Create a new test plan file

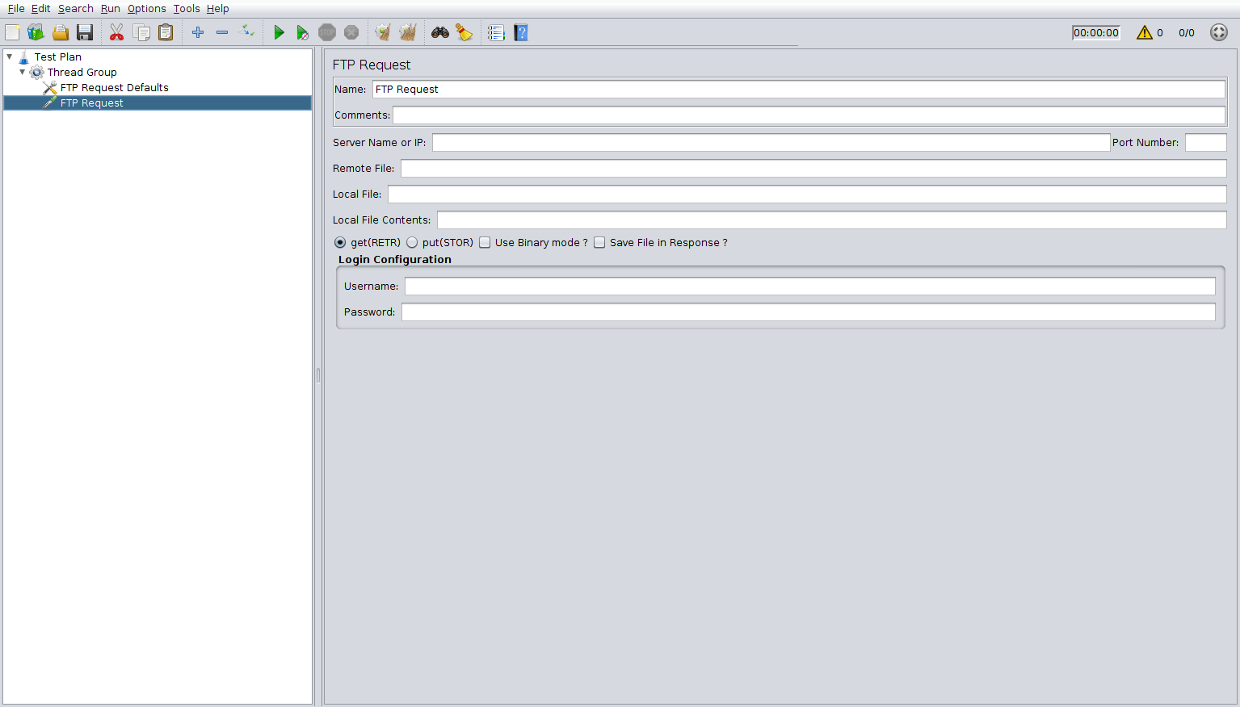pos(12,32)
